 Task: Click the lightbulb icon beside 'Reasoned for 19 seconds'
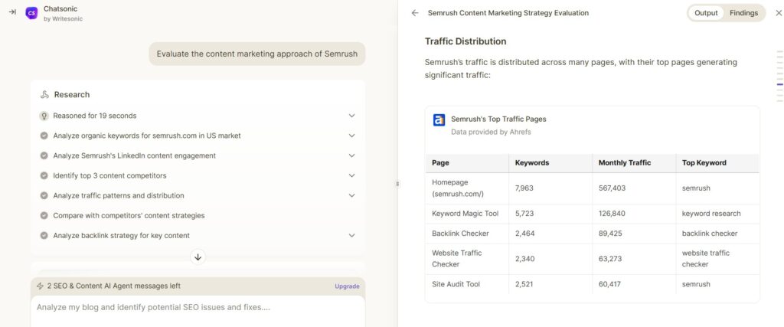44,116
